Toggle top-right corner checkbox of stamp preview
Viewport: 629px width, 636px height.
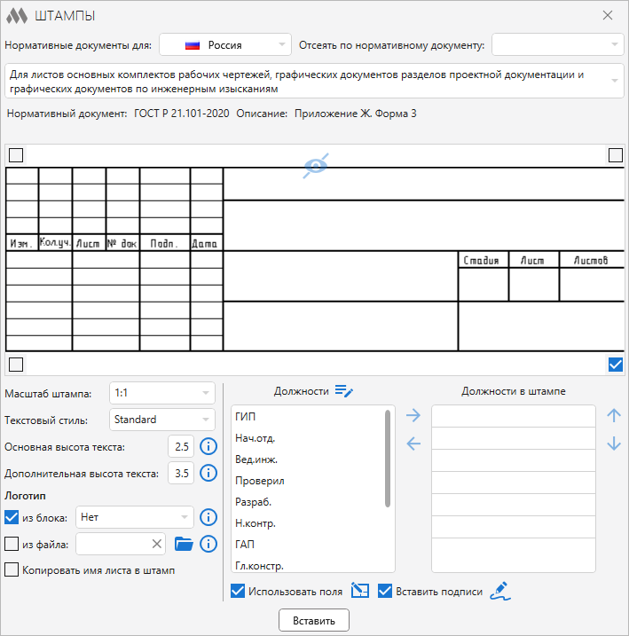[616, 155]
